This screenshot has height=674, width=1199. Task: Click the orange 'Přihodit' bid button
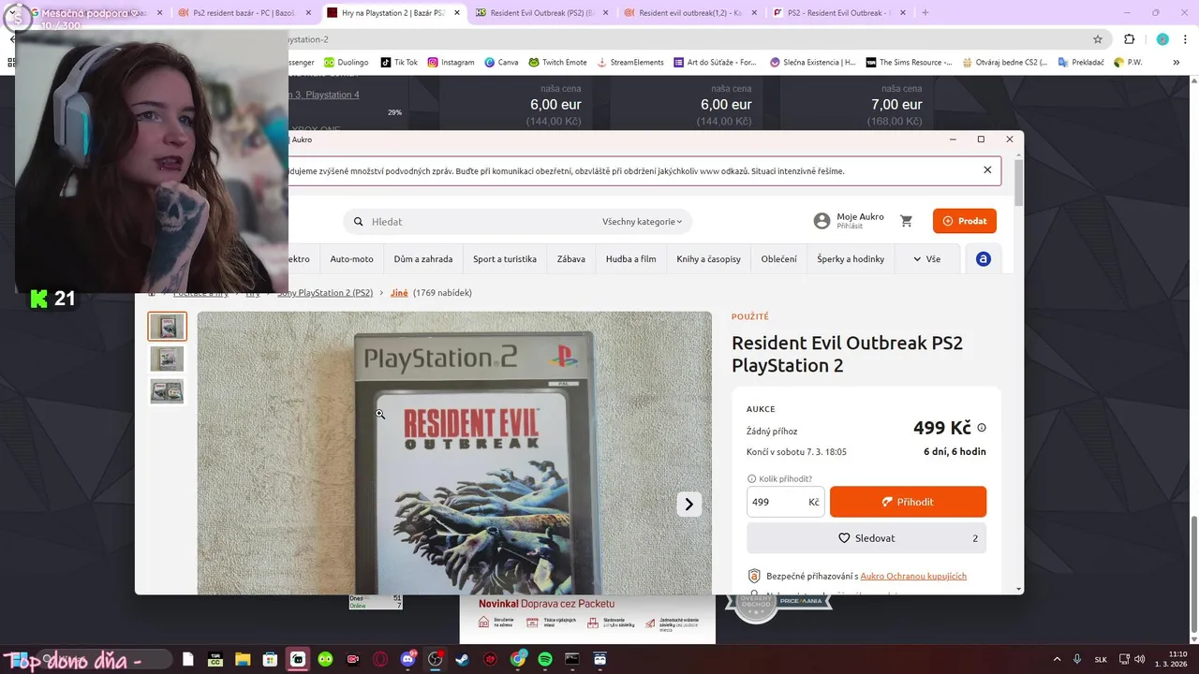point(908,502)
